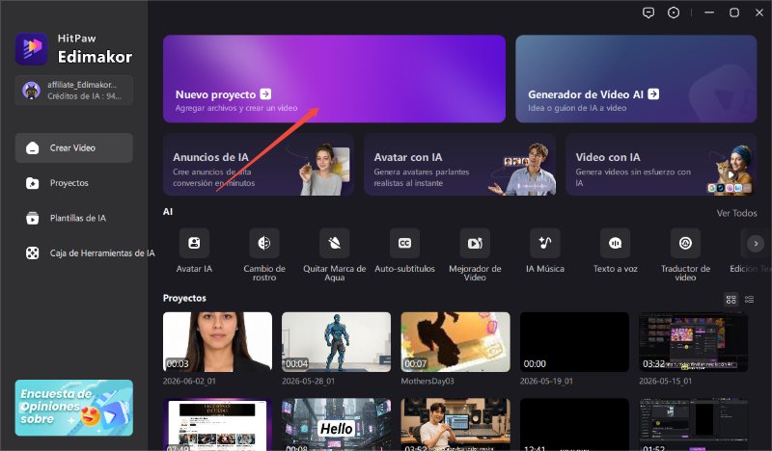Image resolution: width=772 pixels, height=451 pixels.
Task: Show more AI tools with right arrow
Action: 756,244
